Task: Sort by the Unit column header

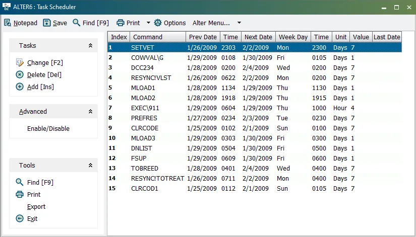Action: pos(341,37)
